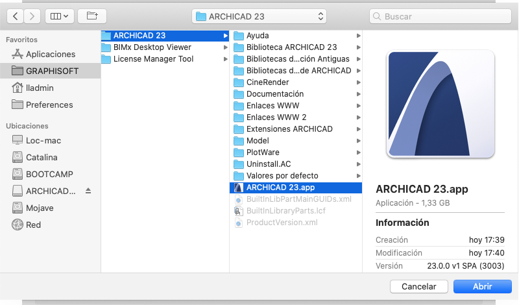
Task: Open the Bibliotecas d…ción Antiguas folder
Action: [x=296, y=59]
